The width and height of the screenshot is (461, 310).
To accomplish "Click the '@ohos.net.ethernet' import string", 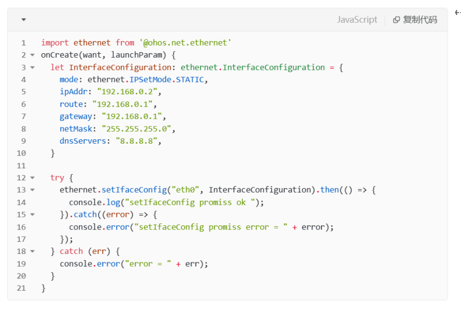I will [185, 43].
